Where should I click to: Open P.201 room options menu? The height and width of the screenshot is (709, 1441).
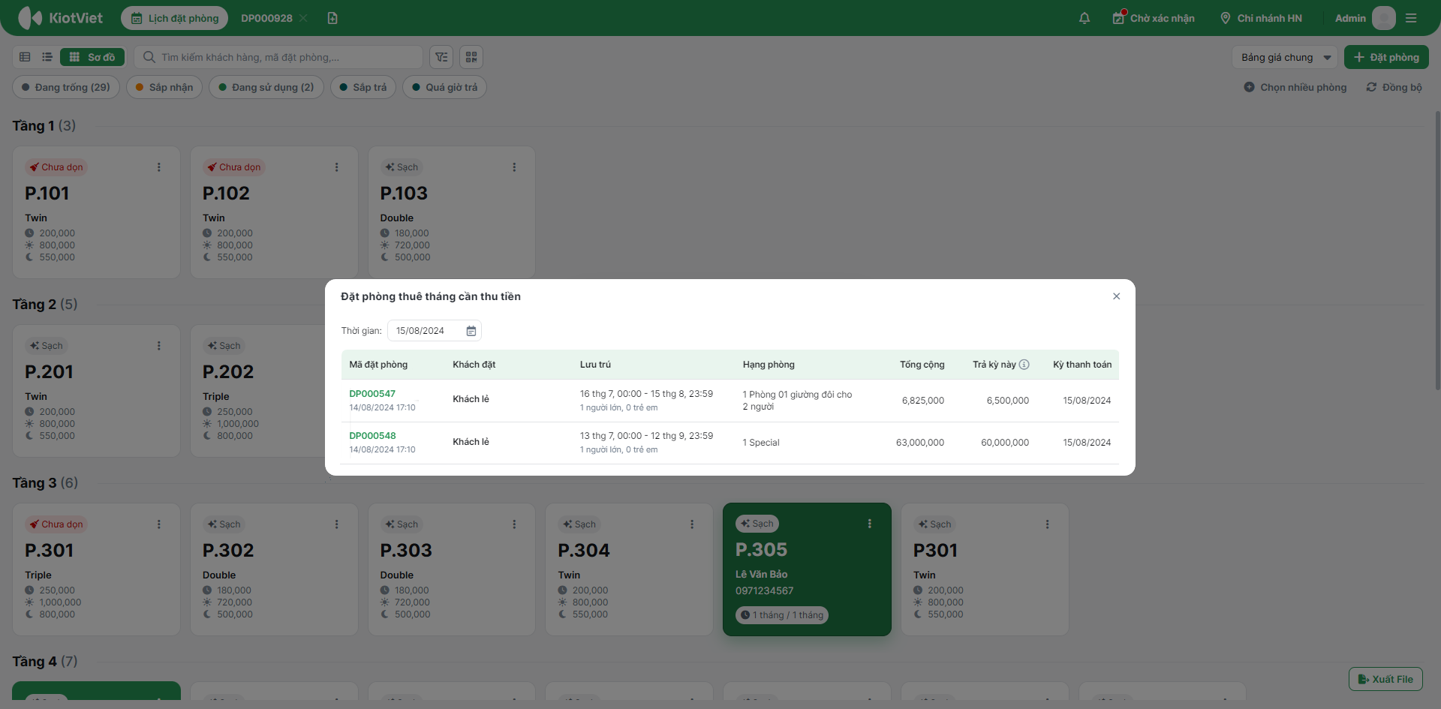click(159, 346)
